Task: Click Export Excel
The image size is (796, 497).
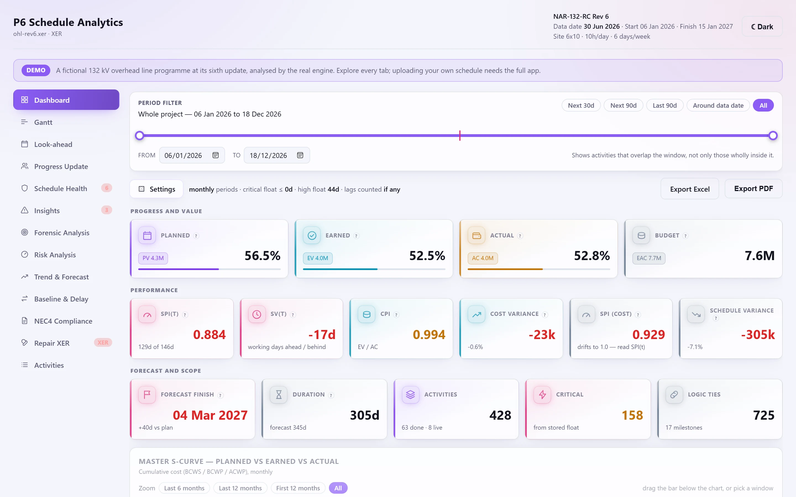Action: [690, 189]
